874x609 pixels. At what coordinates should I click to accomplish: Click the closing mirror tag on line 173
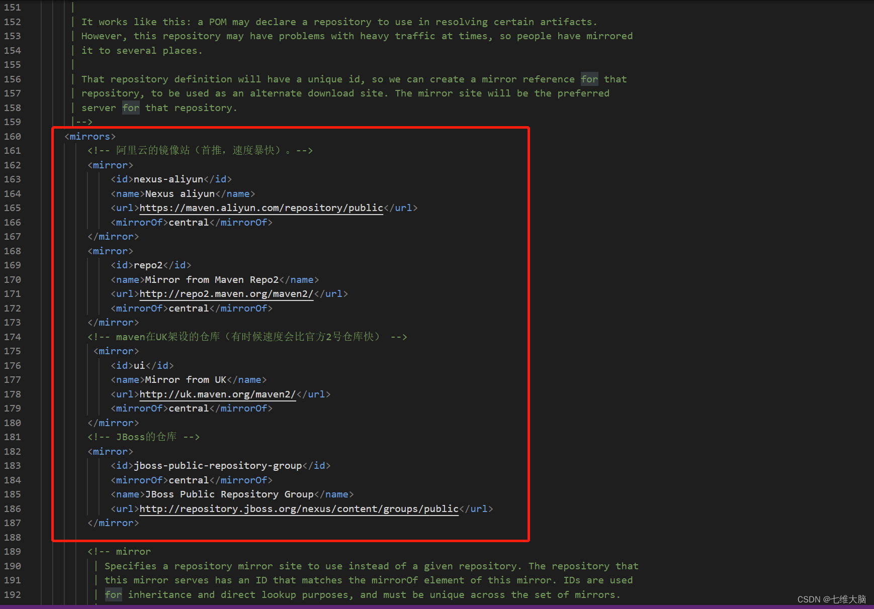point(113,323)
